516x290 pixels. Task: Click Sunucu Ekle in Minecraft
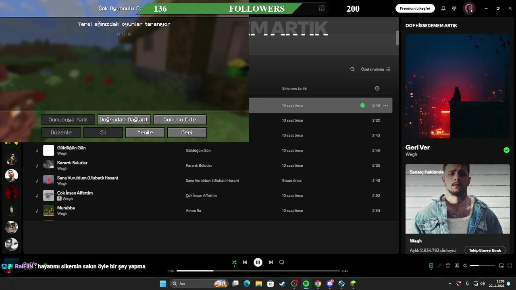coord(180,120)
